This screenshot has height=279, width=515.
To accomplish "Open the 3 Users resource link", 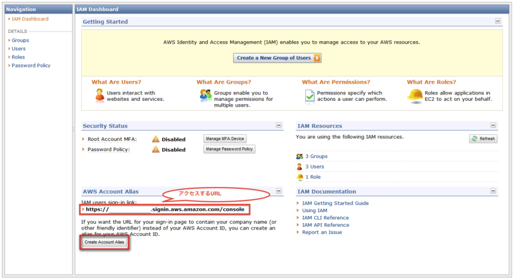I will pos(315,166).
